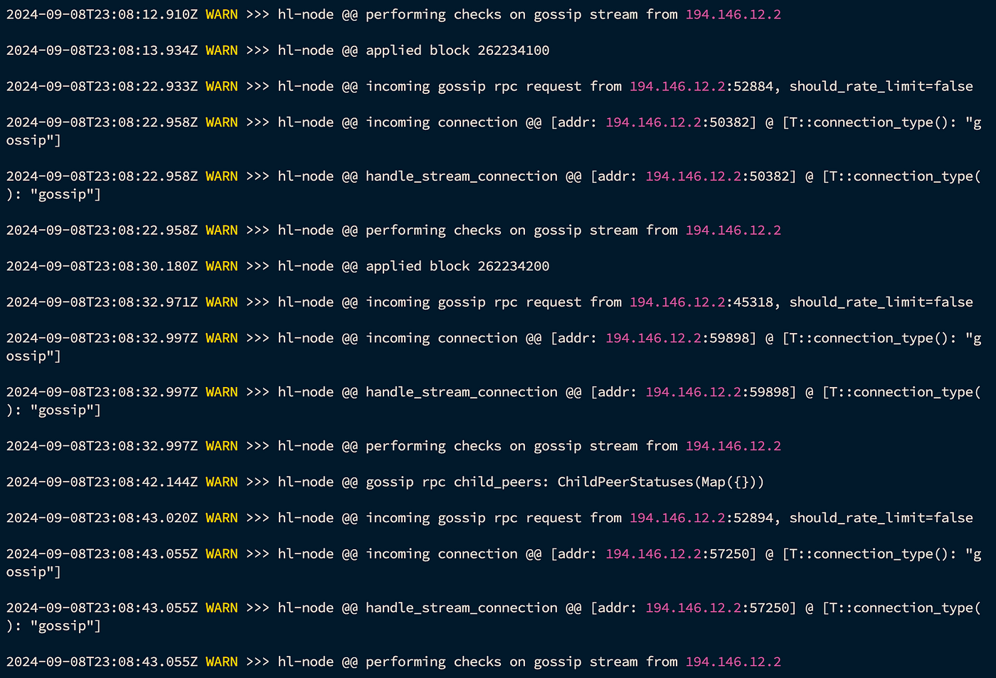The height and width of the screenshot is (678, 996).
Task: Click the port number 45318
Action: click(x=753, y=302)
